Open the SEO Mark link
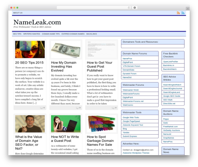Screen dimensions: 198x167 168,100
